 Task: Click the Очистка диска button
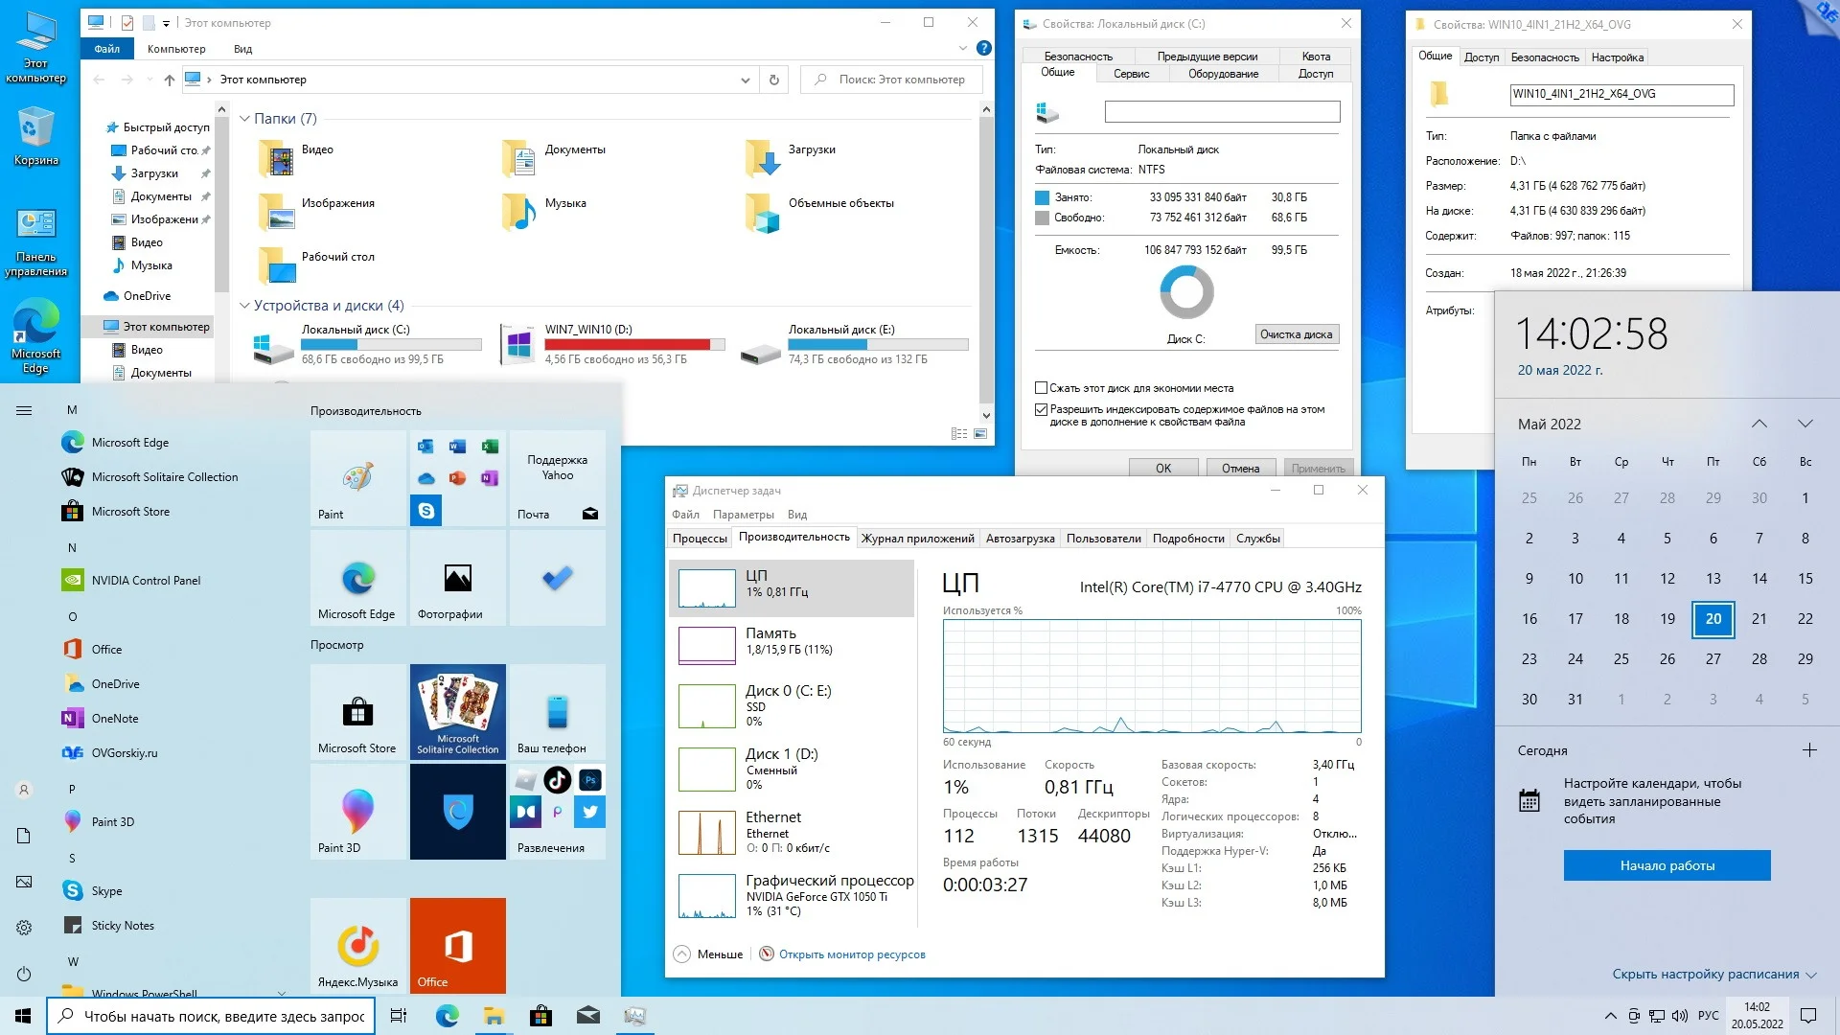coord(1296,334)
